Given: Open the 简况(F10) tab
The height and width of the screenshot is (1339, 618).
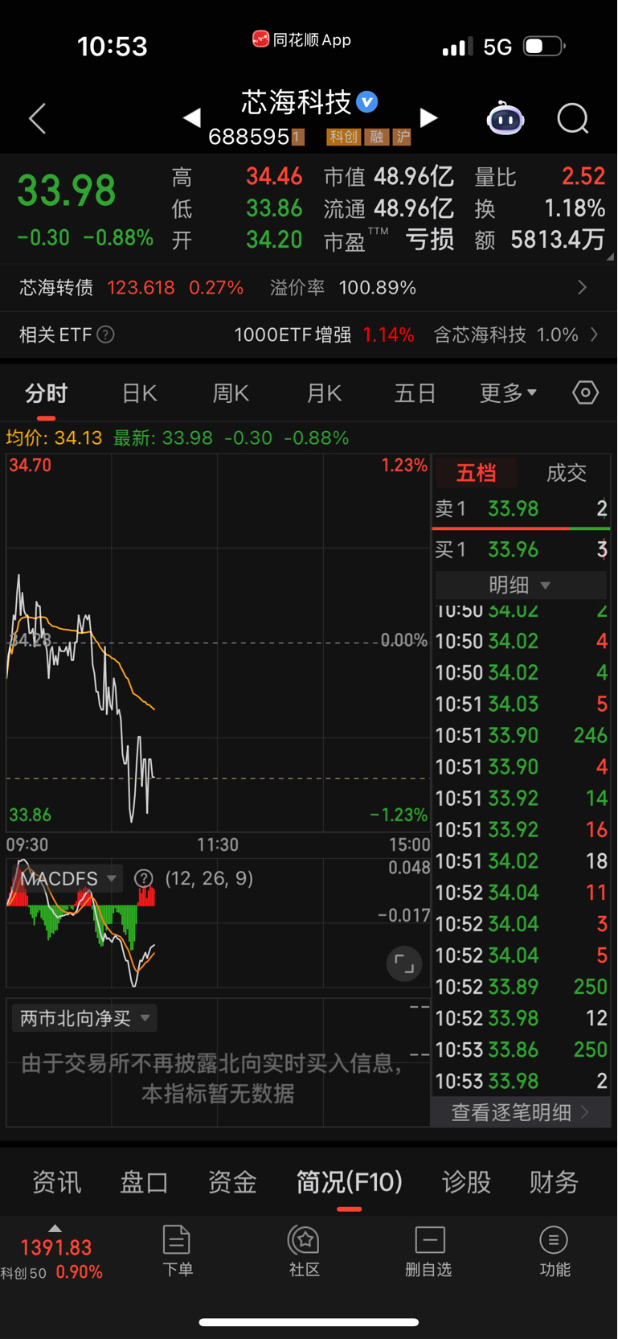Looking at the screenshot, I should click(x=350, y=1182).
